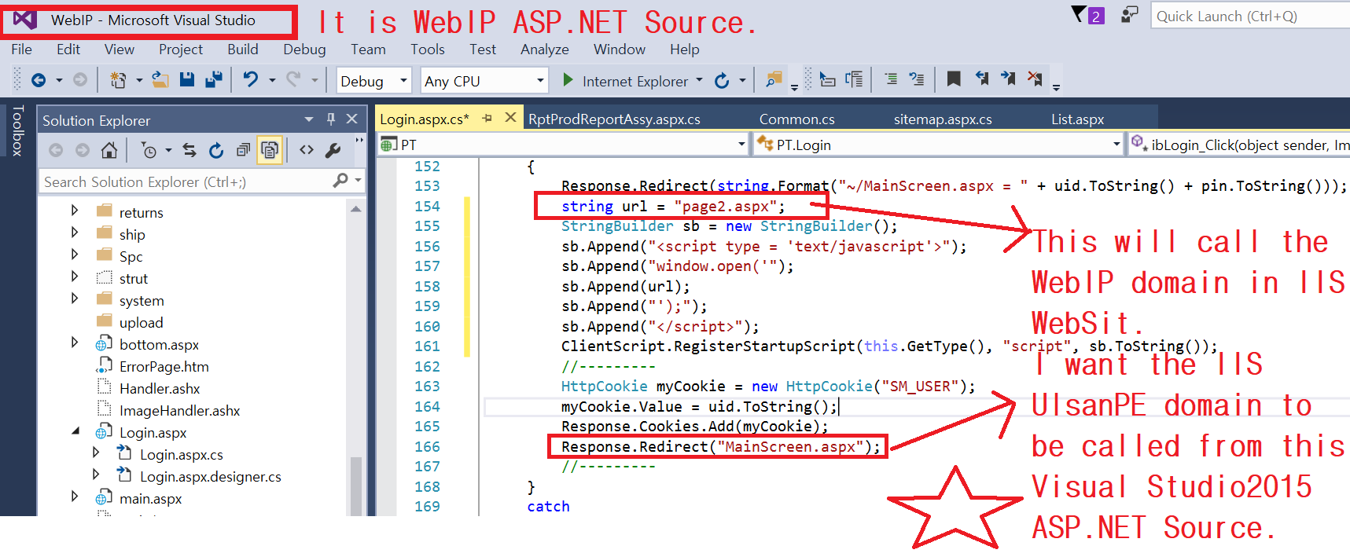
Task: Expand the Login.aspx.designer.cs node
Action: point(96,475)
